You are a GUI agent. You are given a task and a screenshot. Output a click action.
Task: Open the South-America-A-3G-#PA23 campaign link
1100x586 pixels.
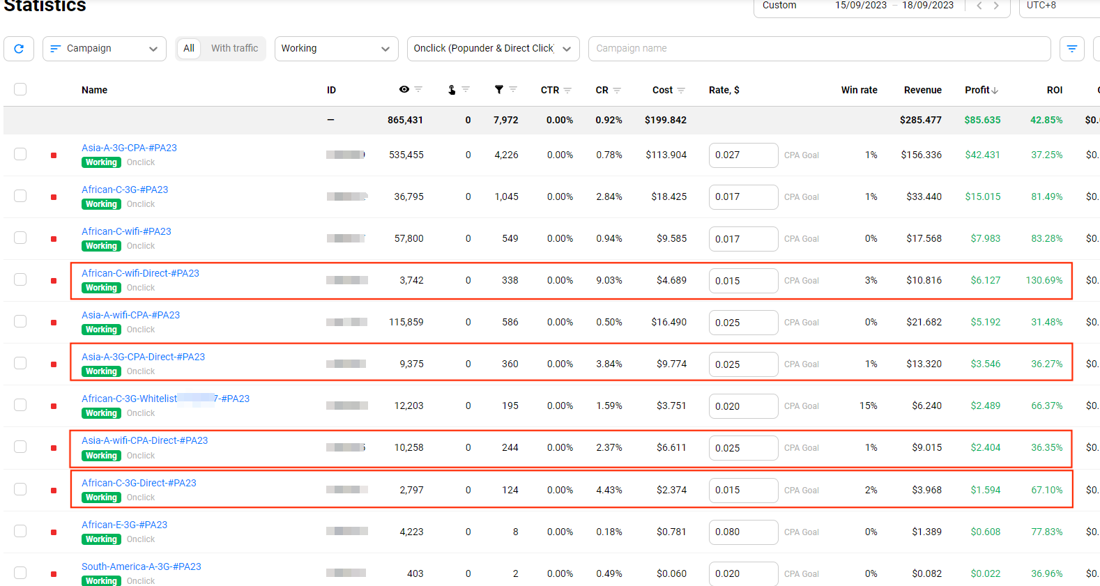[x=142, y=566]
